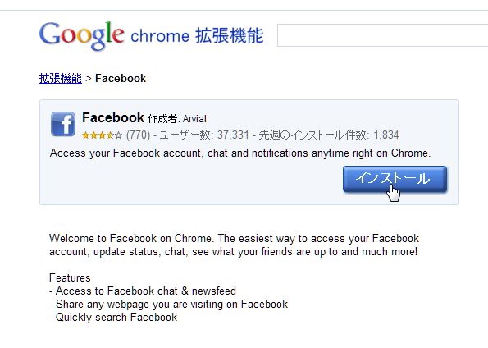Select the Share any webpage feature line

168,304
